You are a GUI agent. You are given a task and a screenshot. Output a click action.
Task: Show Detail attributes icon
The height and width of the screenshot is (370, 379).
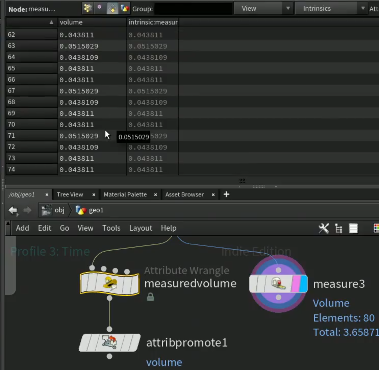pyautogui.click(x=125, y=8)
